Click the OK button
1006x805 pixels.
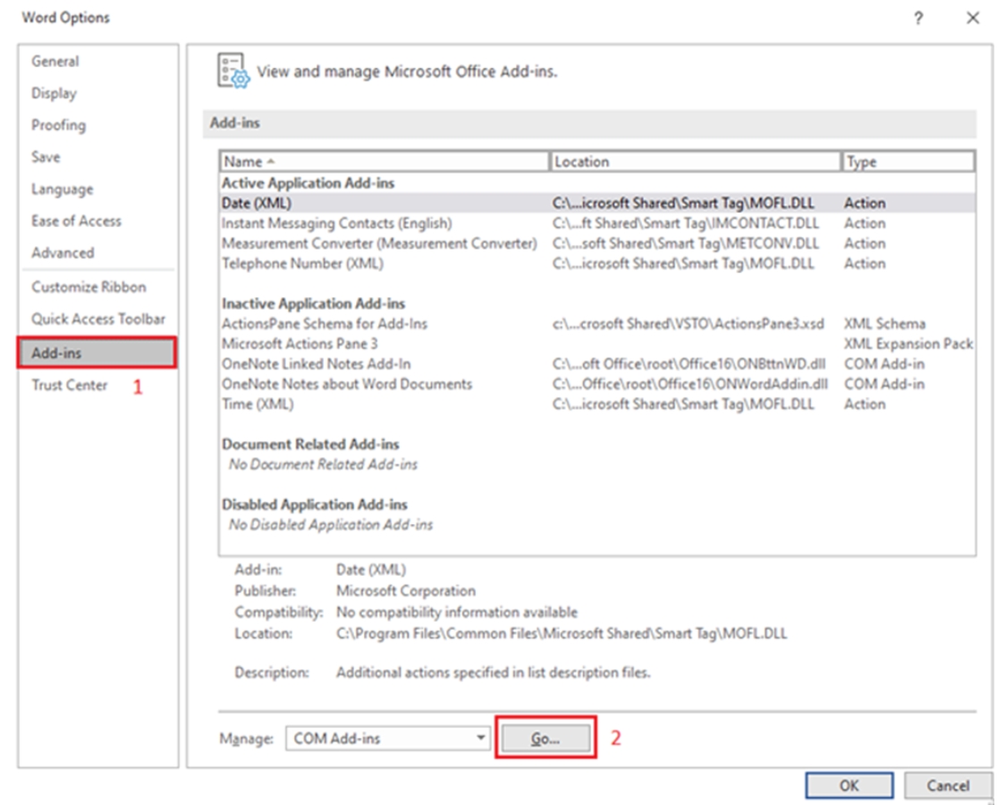point(850,785)
